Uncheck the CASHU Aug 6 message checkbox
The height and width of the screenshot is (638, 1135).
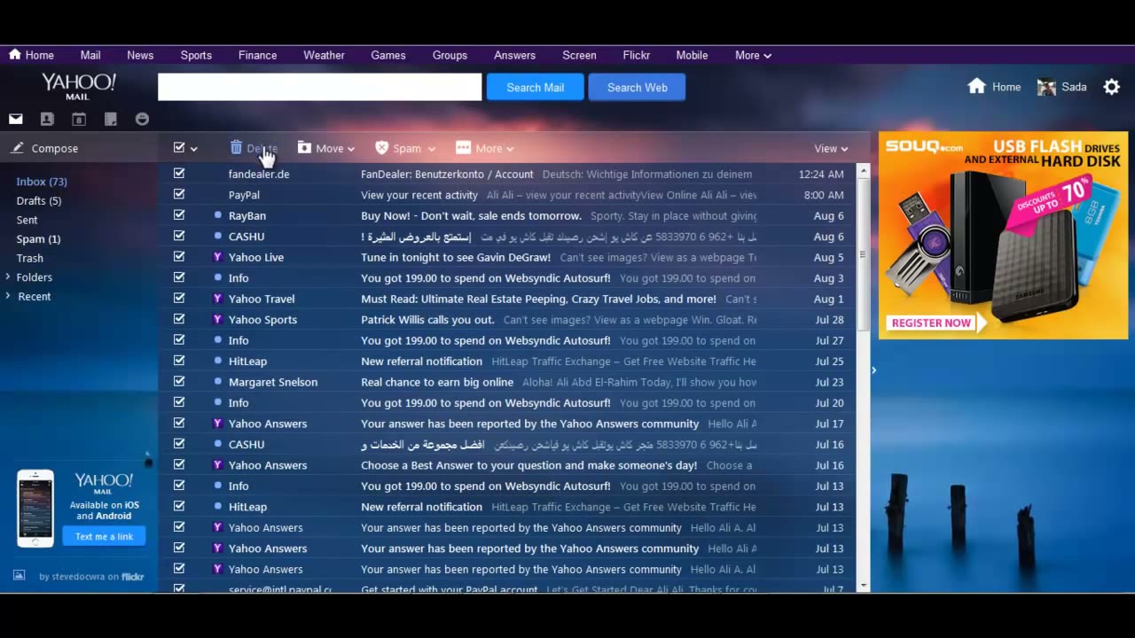click(x=179, y=236)
